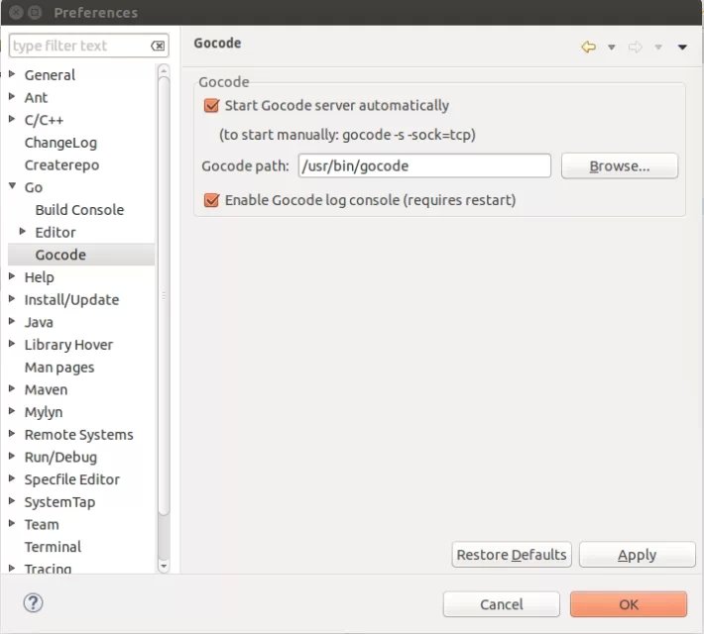Click the tree scrollbar down arrow
Image resolution: width=704 pixels, height=634 pixels.
[x=164, y=567]
